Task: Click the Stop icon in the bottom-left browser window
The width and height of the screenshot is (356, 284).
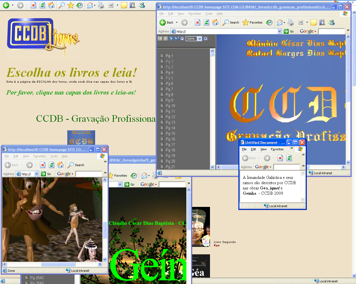Action: tap(43, 165)
